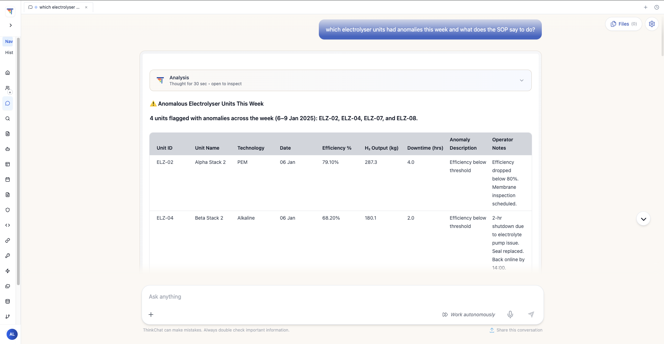The width and height of the screenshot is (664, 344).
Task: Click the '79.10%' efficiency cell
Action: tap(330, 162)
